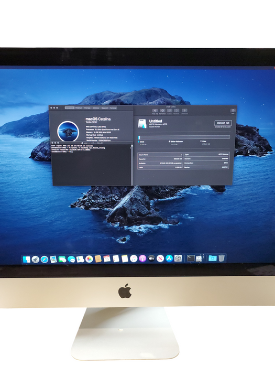
Task: Open Info in Disk Utility toolbar
Action: pos(233,111)
